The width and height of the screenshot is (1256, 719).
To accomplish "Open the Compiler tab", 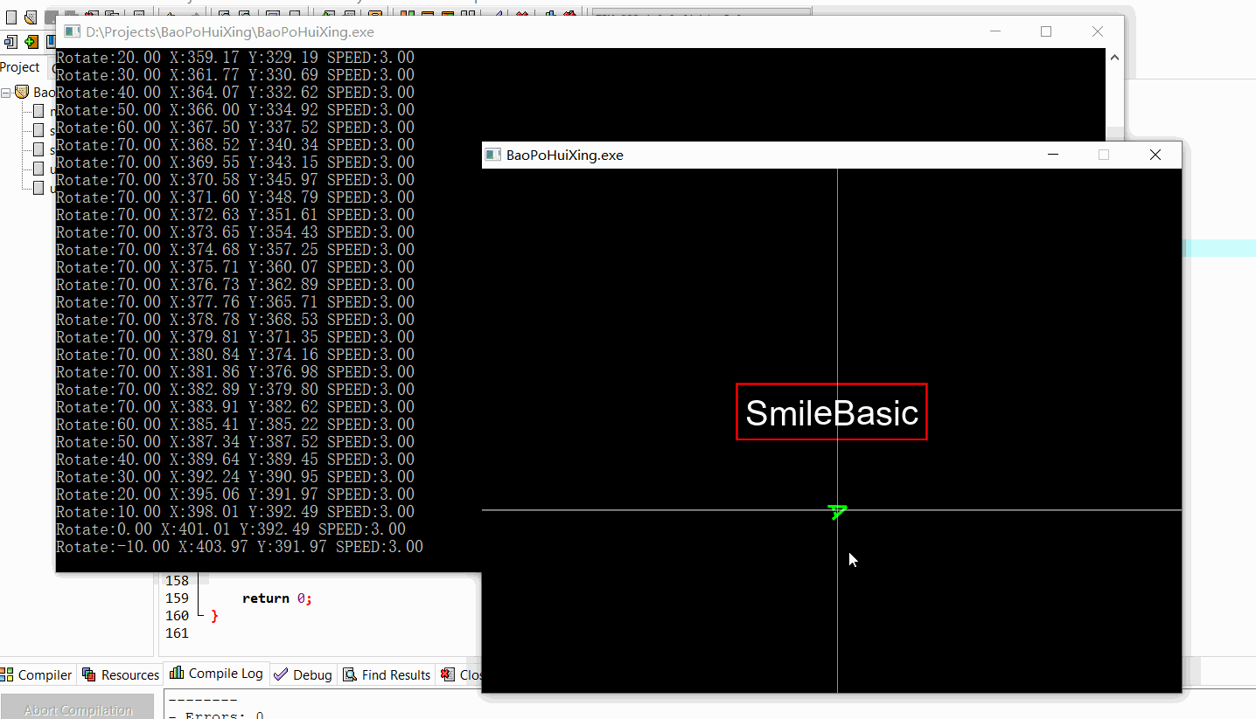I will pyautogui.click(x=37, y=674).
